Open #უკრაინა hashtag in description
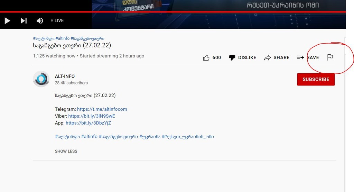Viewport: 354px width, 192px height. point(150,137)
